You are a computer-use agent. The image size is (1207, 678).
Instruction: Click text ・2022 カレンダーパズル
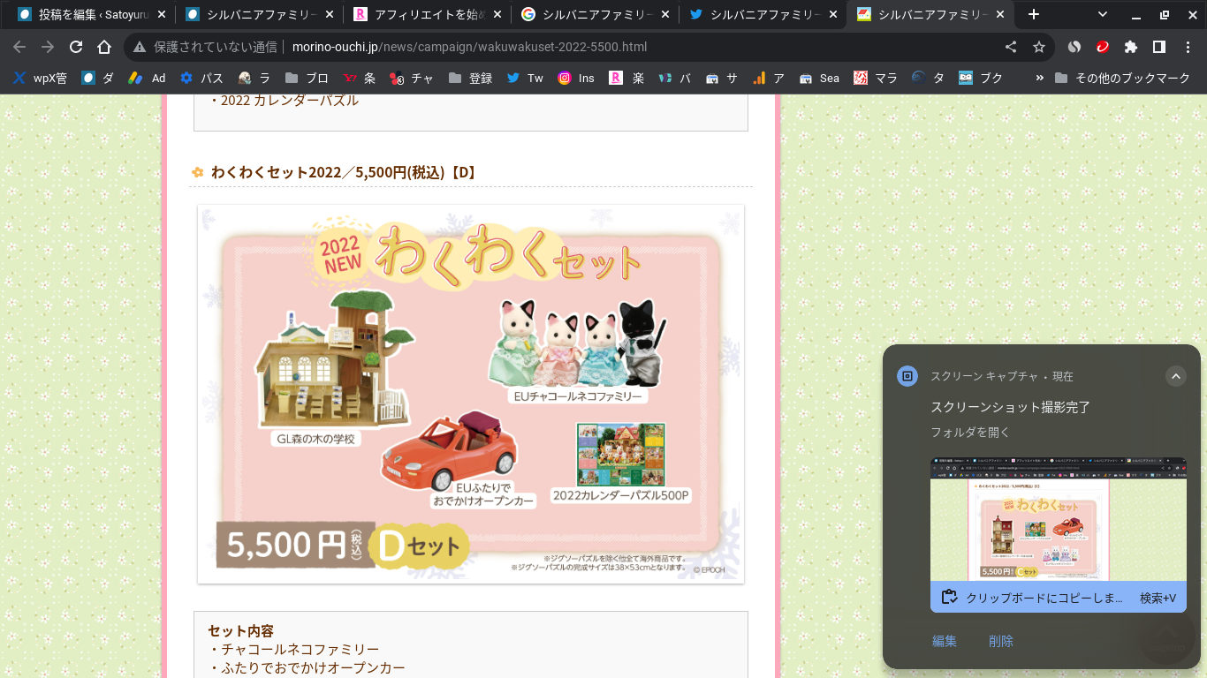click(283, 101)
